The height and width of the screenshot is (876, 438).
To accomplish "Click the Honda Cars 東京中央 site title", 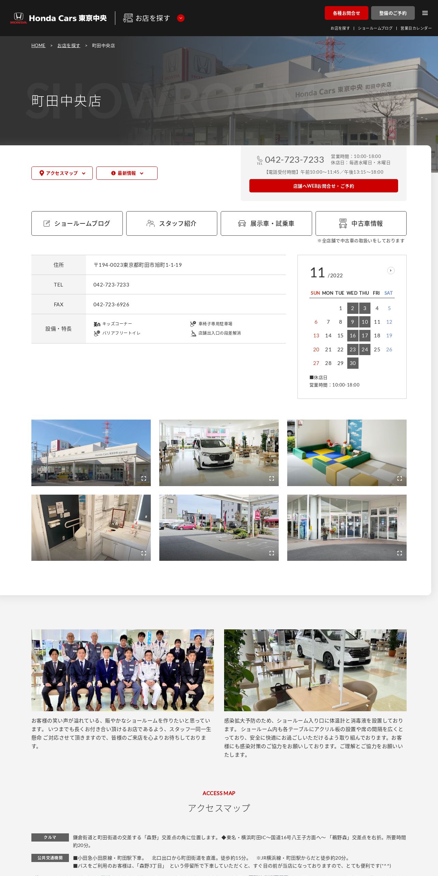I will pyautogui.click(x=68, y=18).
